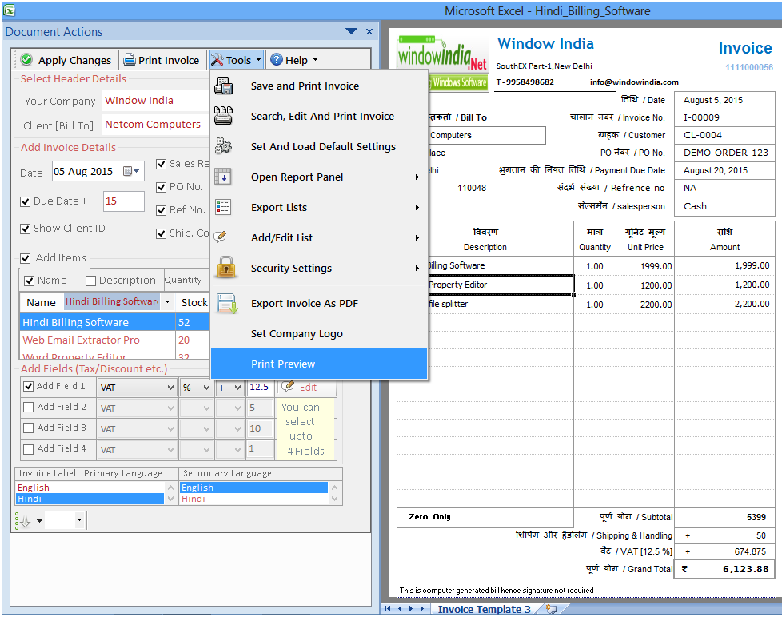Image resolution: width=782 pixels, height=617 pixels.
Task: Click the Add/Edit List pencil icon
Action: click(x=221, y=237)
